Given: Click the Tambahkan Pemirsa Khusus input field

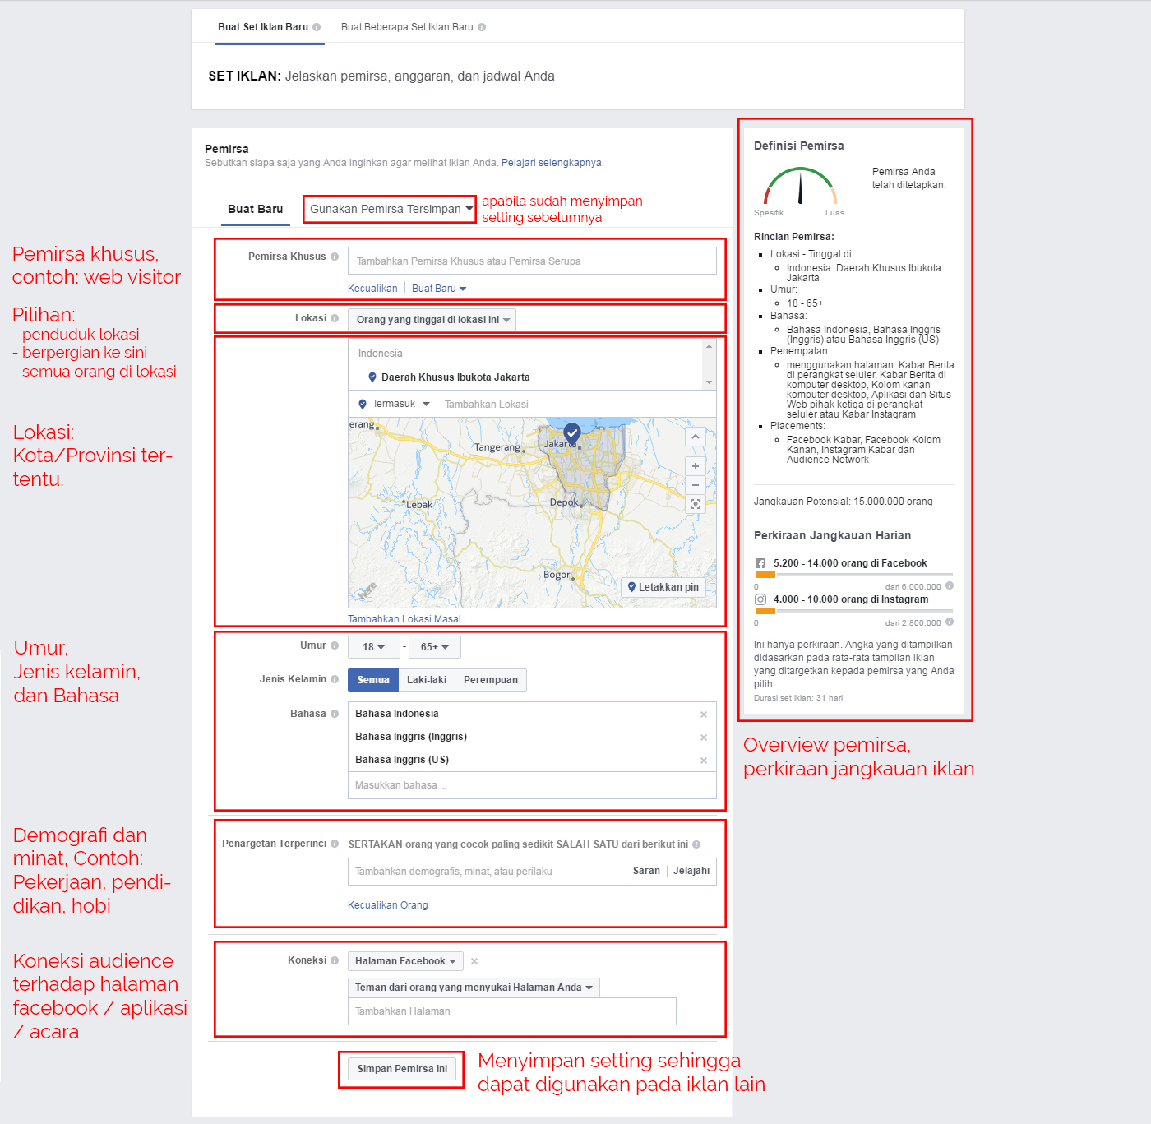Looking at the screenshot, I should coord(532,261).
